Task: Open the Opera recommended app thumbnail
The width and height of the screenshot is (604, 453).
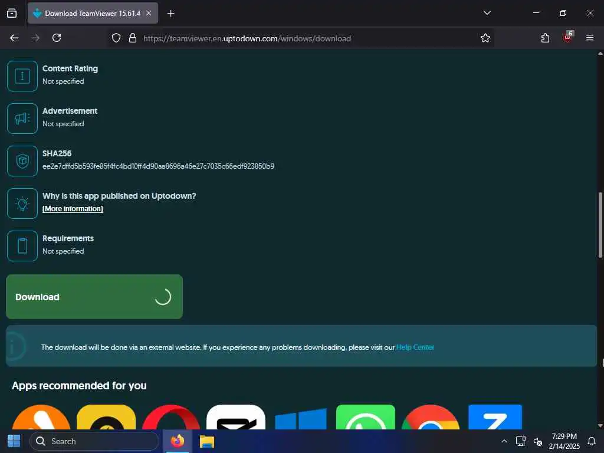Action: [171, 417]
